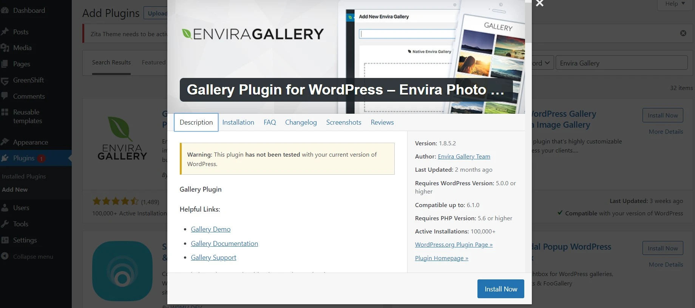Open the Screenshots tab
This screenshot has height=308, width=695.
pos(344,122)
